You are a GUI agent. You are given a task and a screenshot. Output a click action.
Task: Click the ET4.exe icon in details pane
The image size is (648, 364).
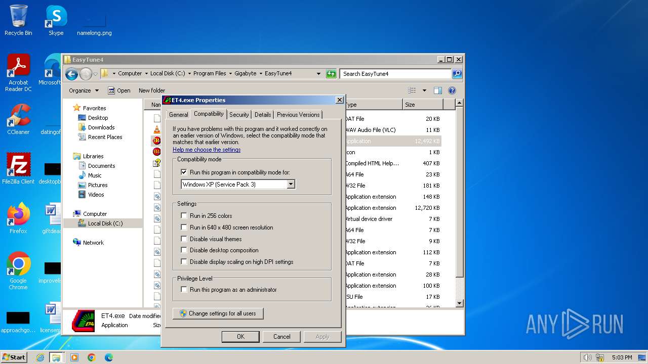83,321
